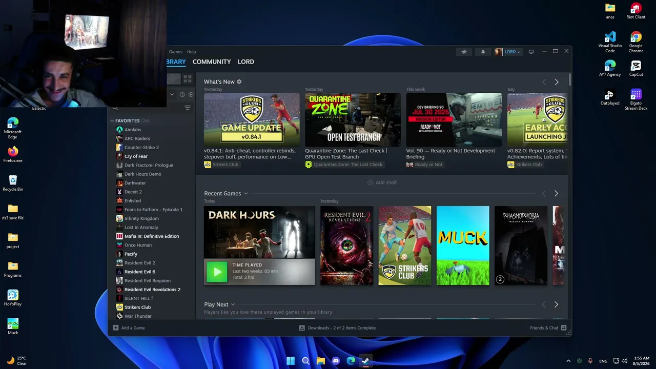Open the Windows Start menu

tap(291, 361)
